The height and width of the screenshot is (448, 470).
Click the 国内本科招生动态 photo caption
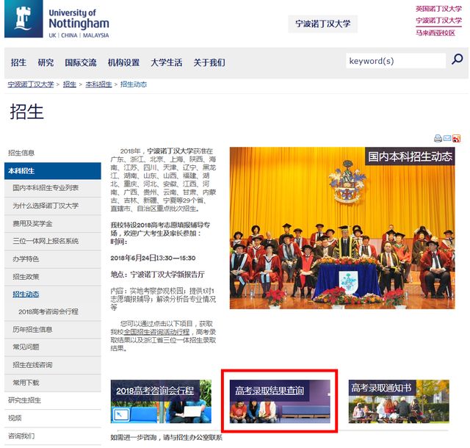410,156
